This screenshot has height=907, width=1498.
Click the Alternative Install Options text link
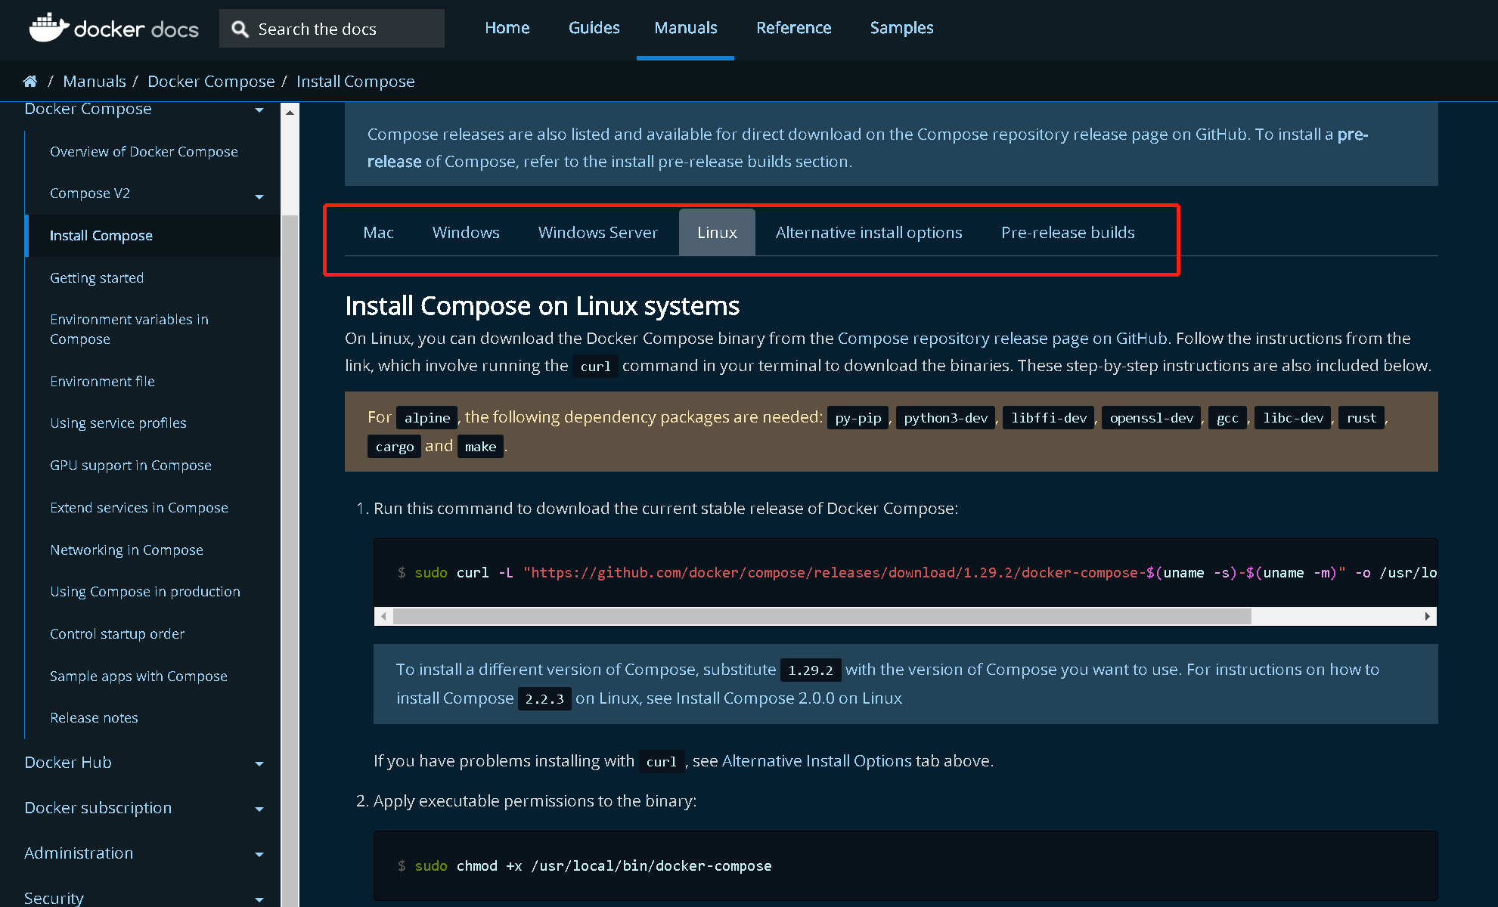click(817, 760)
